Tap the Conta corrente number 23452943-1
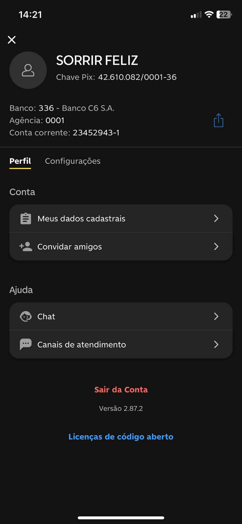The width and height of the screenshot is (242, 524). [x=96, y=133]
